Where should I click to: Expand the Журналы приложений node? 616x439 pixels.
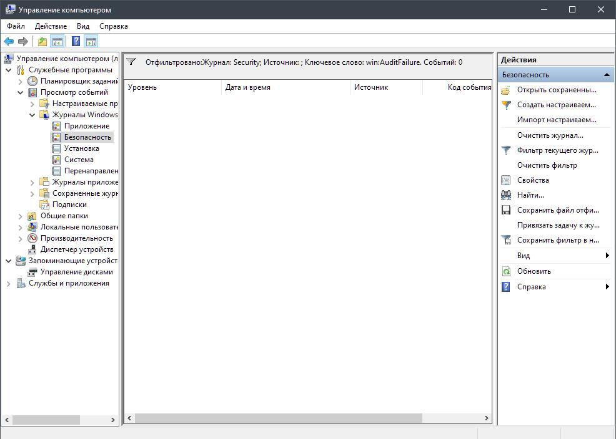pos(32,182)
